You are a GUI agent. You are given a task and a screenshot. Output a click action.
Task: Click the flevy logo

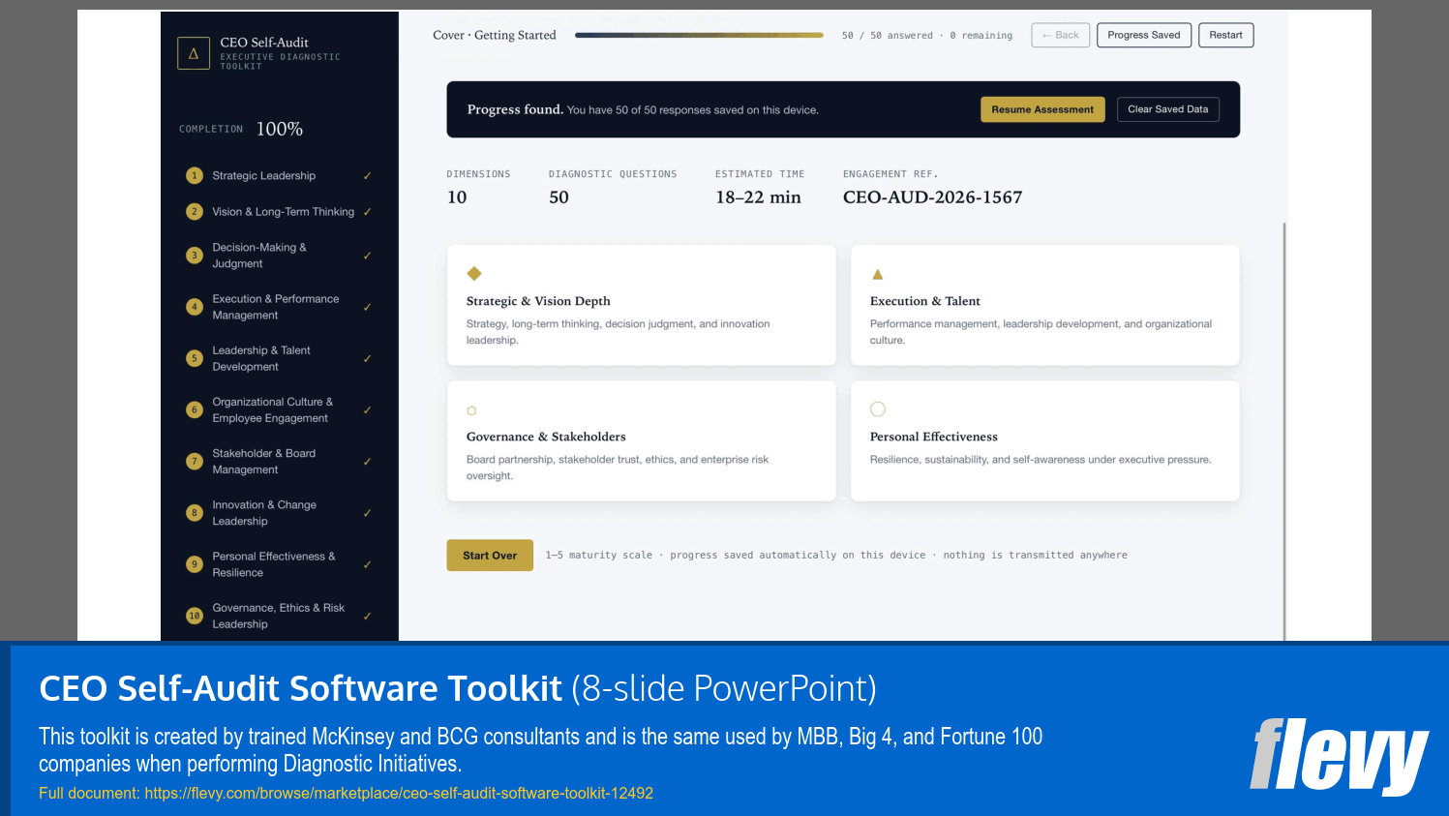(1339, 756)
